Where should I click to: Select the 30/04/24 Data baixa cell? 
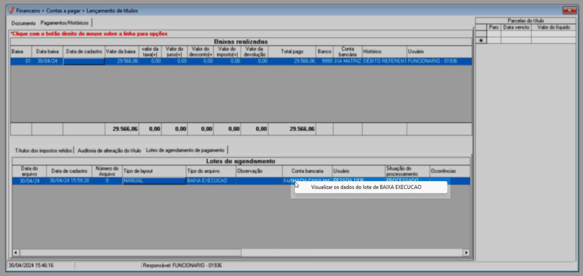[x=47, y=61]
